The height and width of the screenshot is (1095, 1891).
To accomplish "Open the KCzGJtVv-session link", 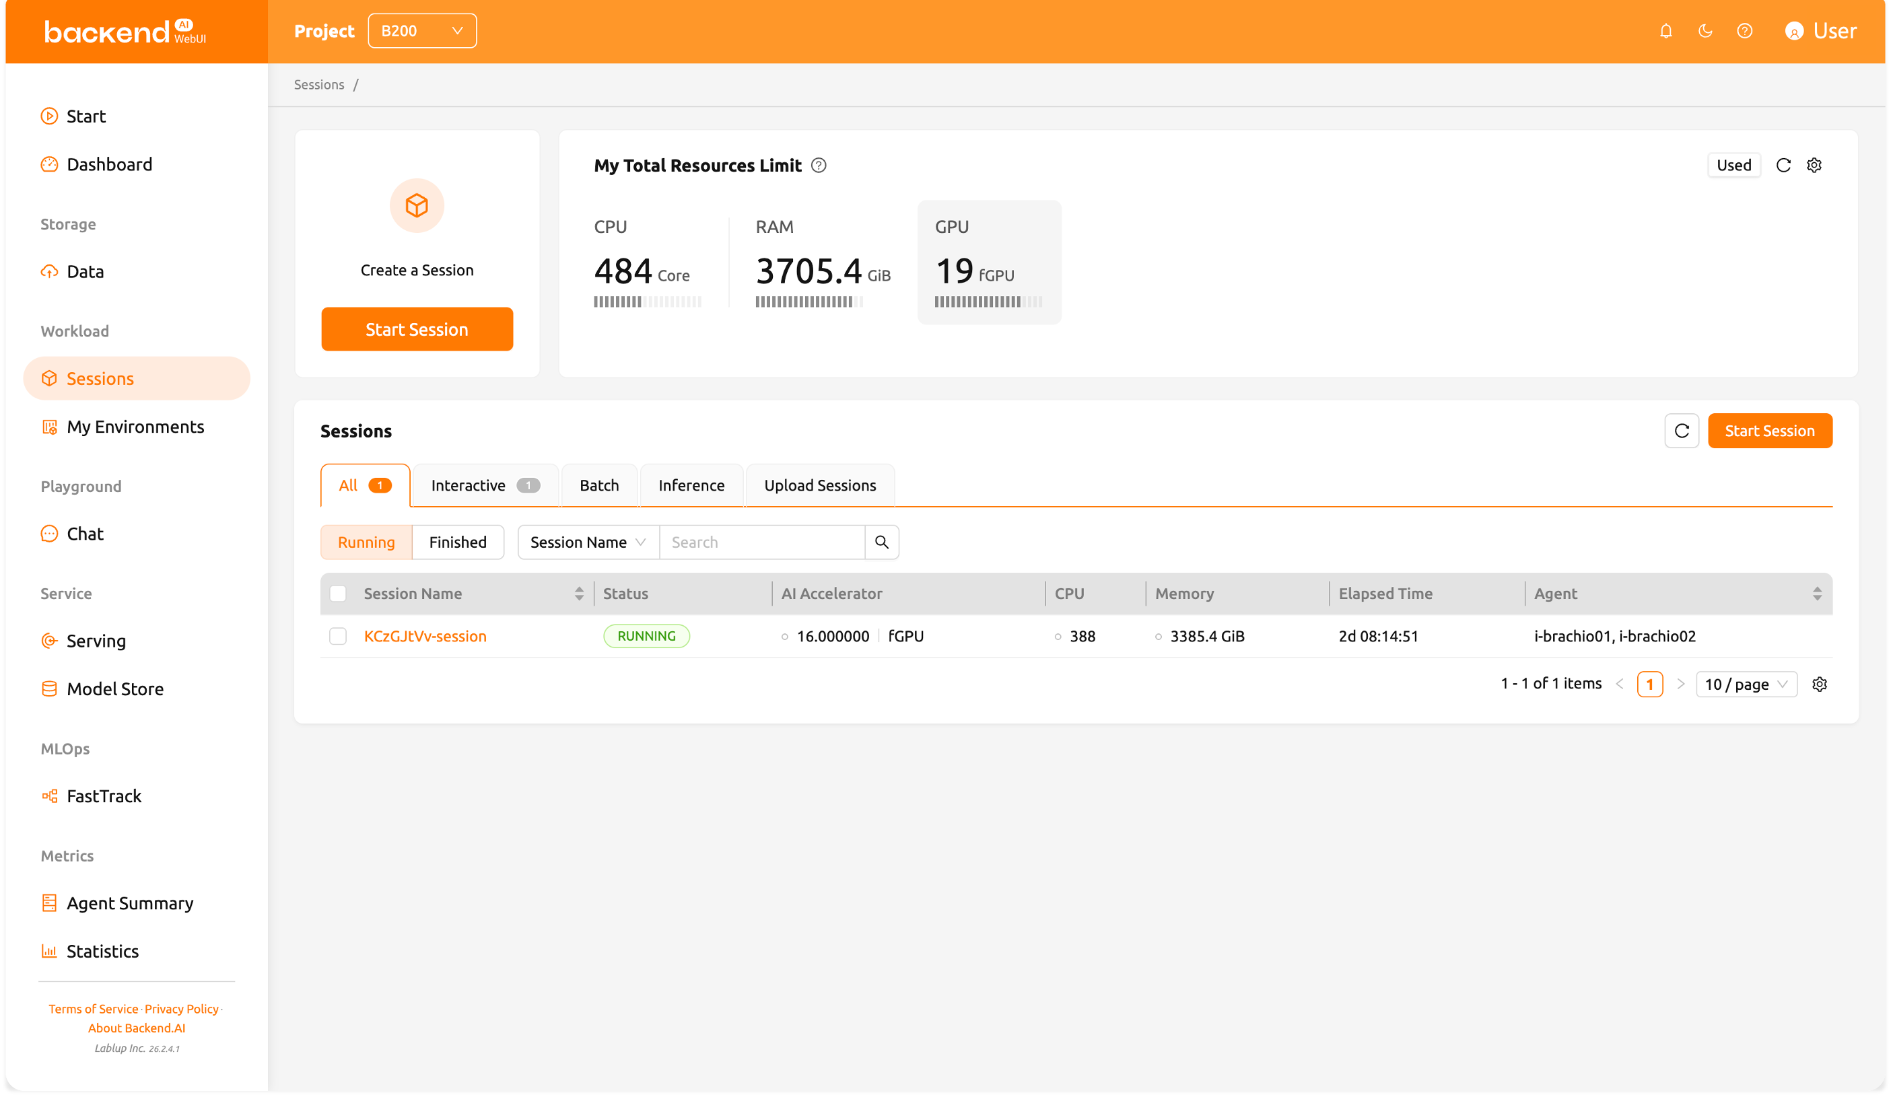I will coord(425,636).
